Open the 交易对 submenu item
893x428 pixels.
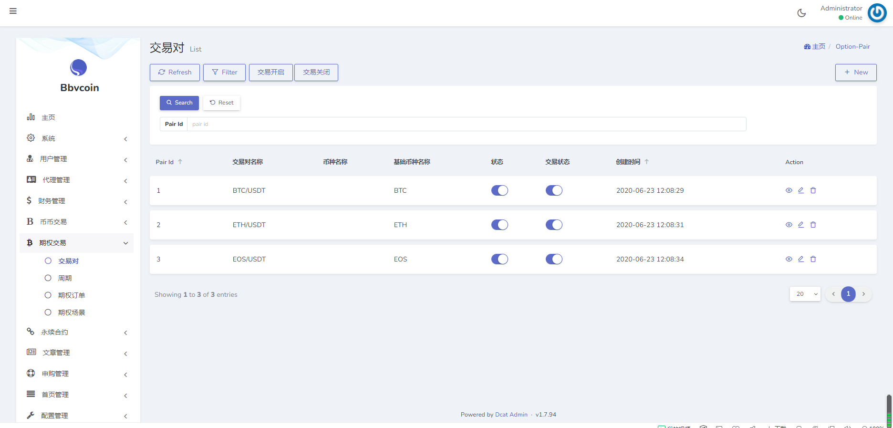(68, 261)
